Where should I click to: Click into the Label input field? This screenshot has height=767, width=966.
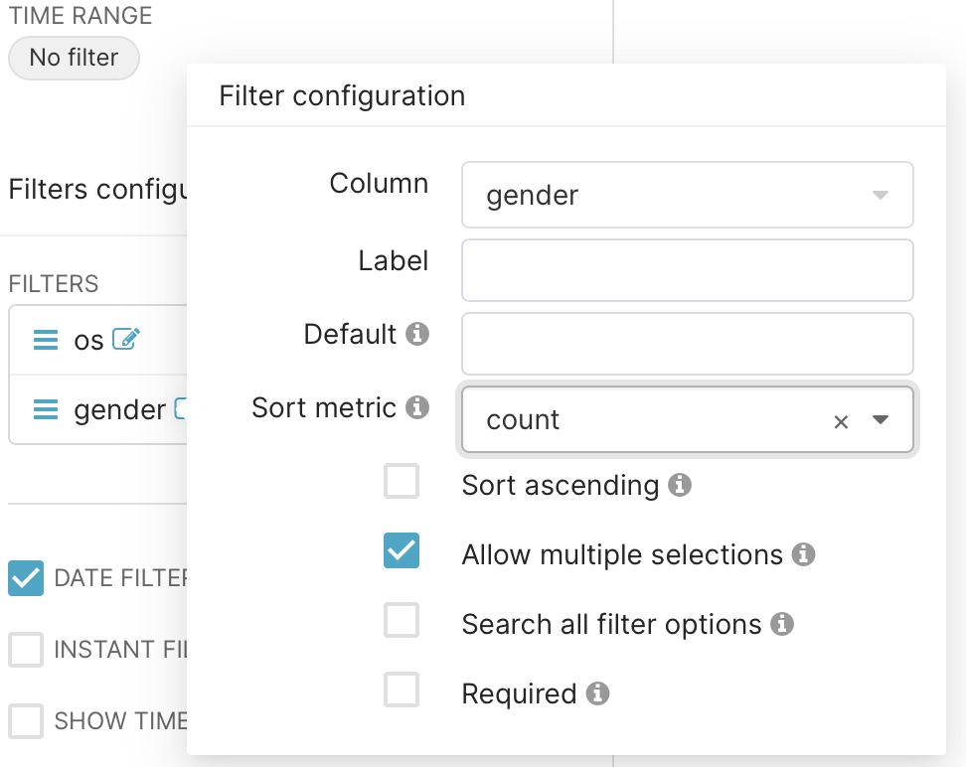(687, 269)
